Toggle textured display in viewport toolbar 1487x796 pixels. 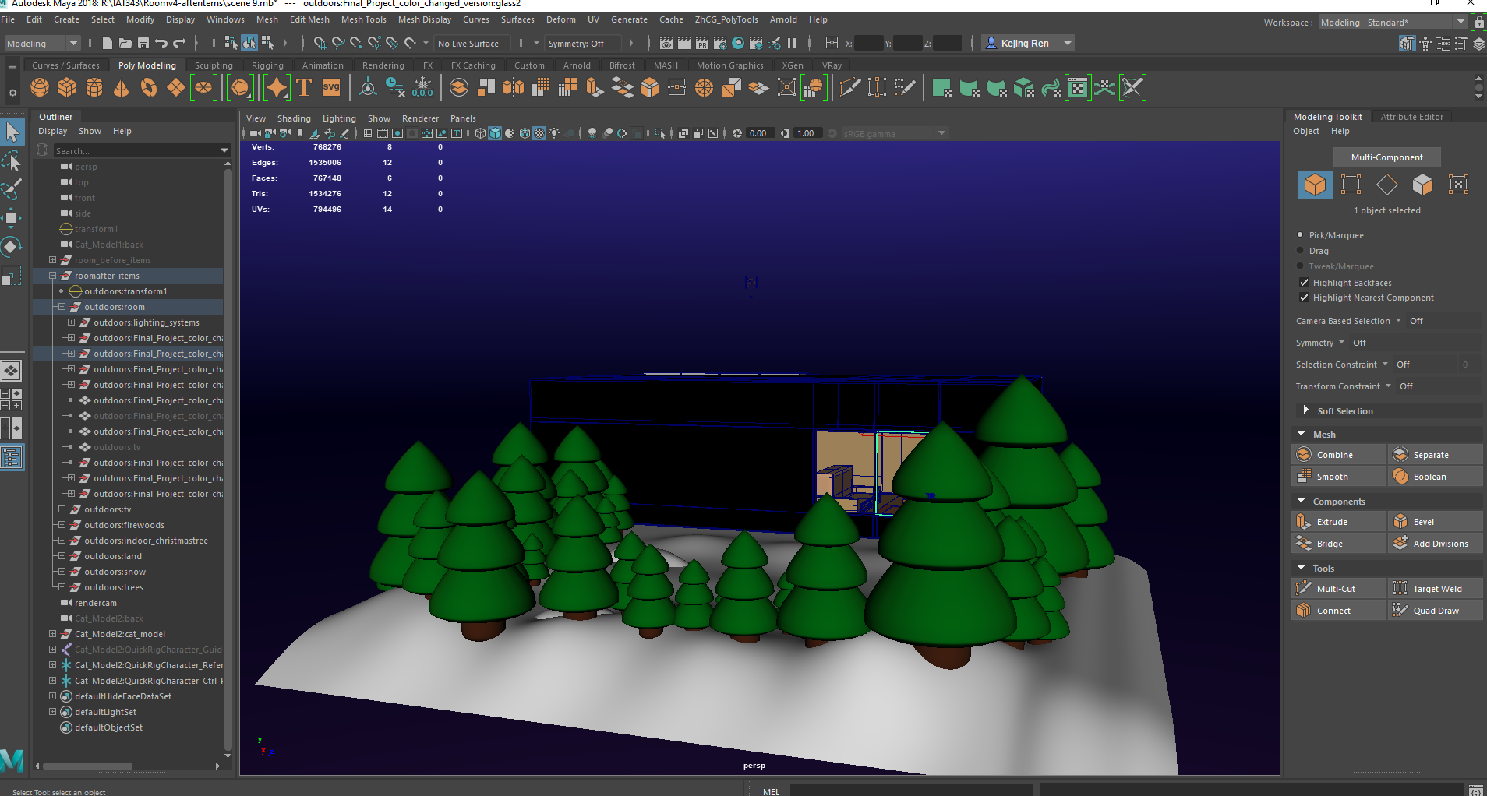click(x=539, y=133)
